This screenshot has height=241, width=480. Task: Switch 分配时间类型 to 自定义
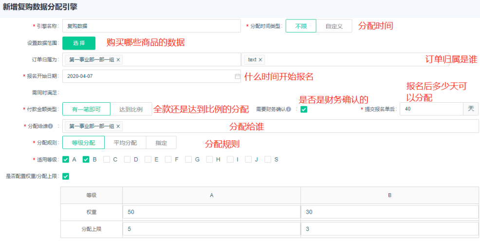337,26
